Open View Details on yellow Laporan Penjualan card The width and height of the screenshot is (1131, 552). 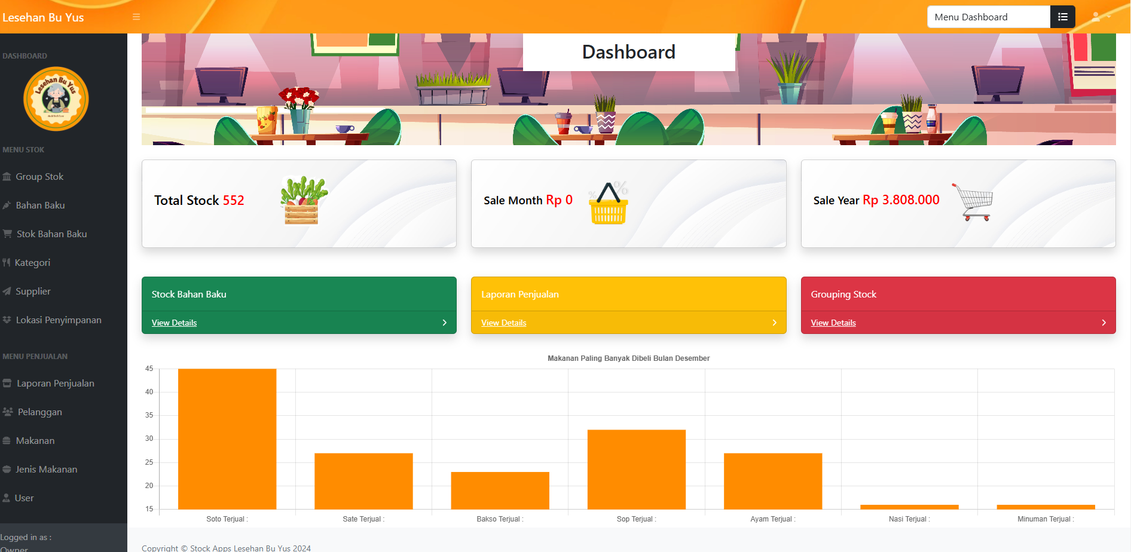[x=503, y=323]
